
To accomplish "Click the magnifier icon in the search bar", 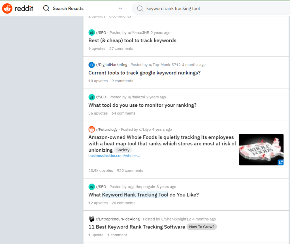I will click(x=140, y=8).
